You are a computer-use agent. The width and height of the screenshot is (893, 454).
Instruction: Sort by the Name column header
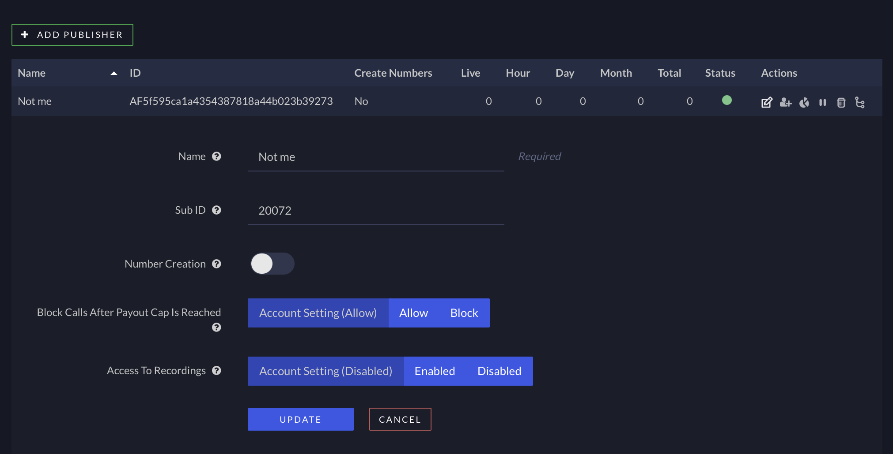[32, 73]
